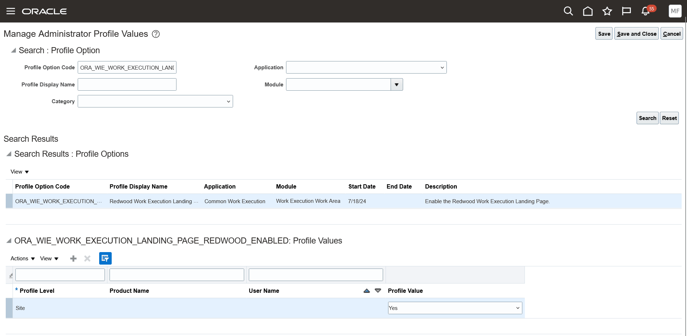Open the Actions menu
687x336 pixels.
[x=23, y=259]
